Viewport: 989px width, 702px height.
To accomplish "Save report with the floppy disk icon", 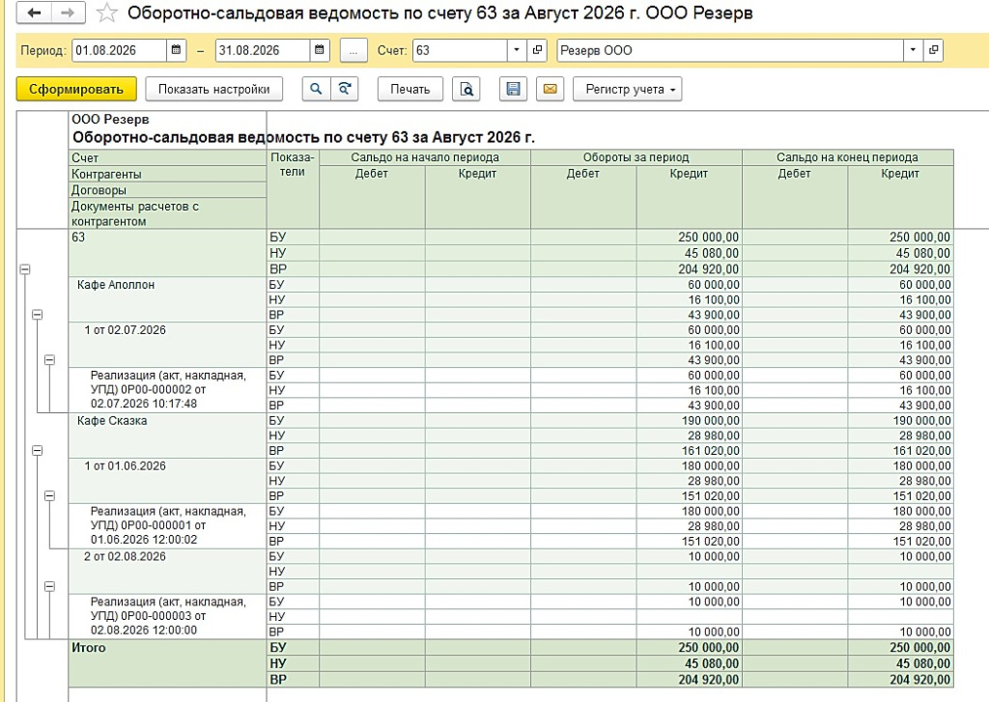I will point(513,89).
